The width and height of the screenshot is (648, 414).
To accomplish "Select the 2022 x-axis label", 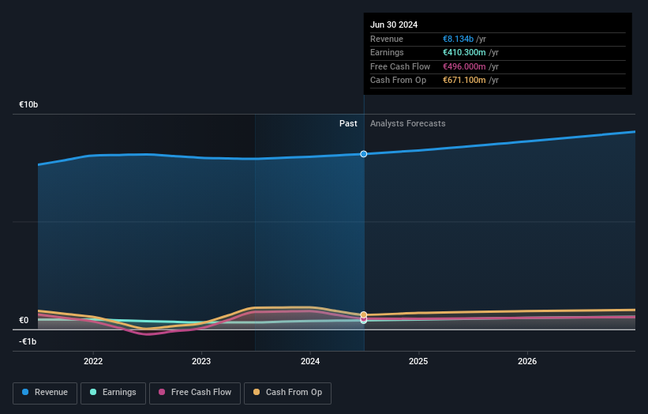I will click(93, 361).
